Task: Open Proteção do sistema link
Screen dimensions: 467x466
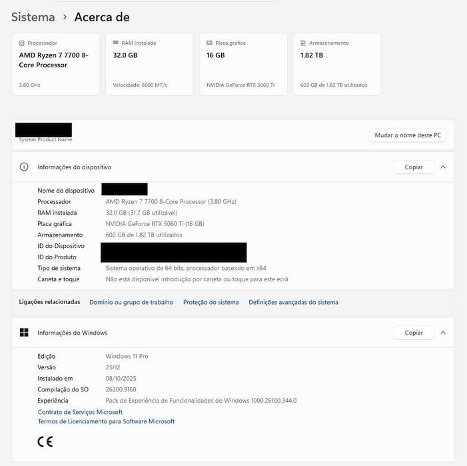Action: pyautogui.click(x=211, y=302)
